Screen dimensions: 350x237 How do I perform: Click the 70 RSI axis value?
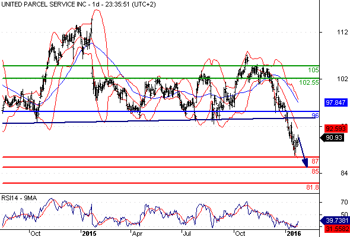[344, 202]
